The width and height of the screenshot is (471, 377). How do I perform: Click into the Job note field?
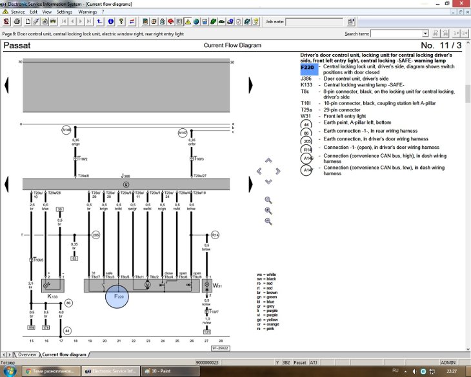click(x=314, y=22)
